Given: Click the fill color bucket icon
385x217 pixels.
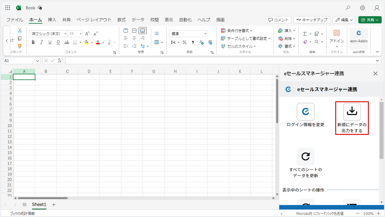Looking at the screenshot, I should pyautogui.click(x=87, y=42).
